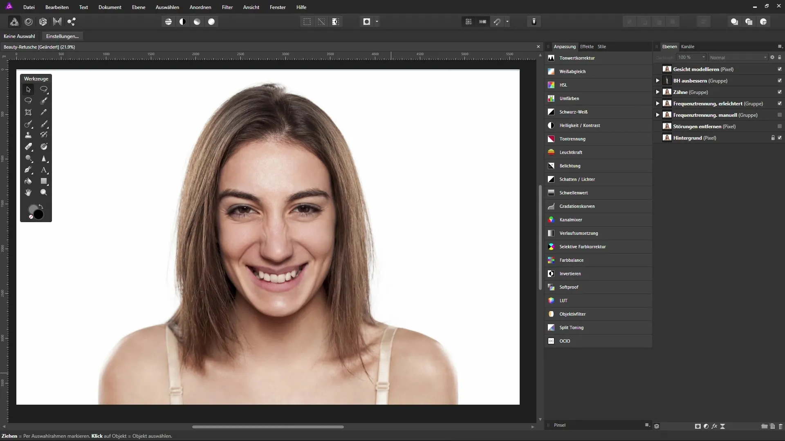Screen dimensions: 785x441
Task: Open the 100 % opacity dropdown
Action: (691, 58)
